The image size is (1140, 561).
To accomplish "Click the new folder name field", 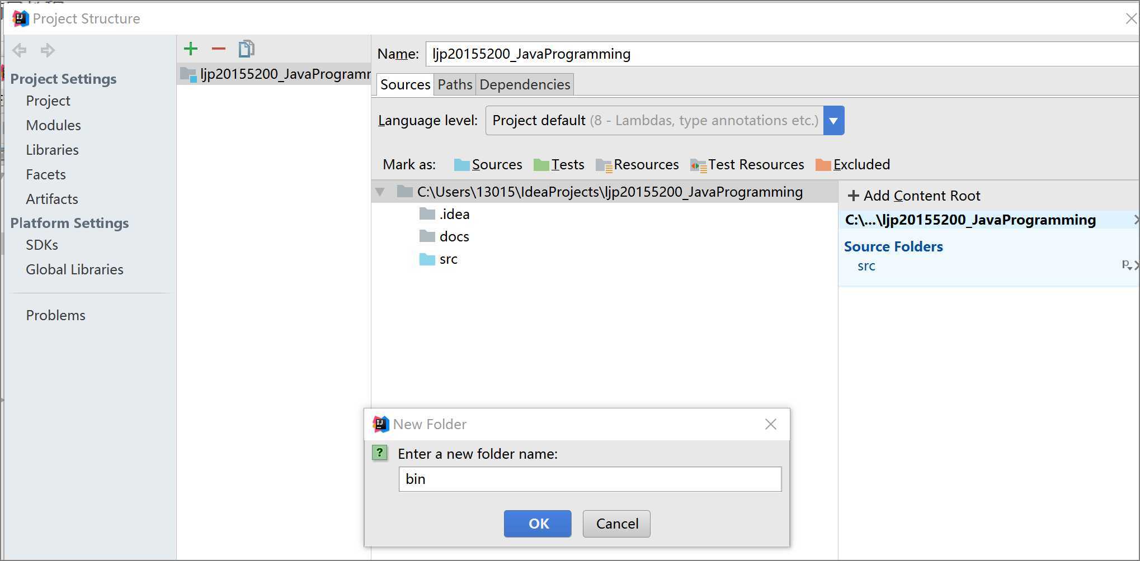I will tap(590, 479).
